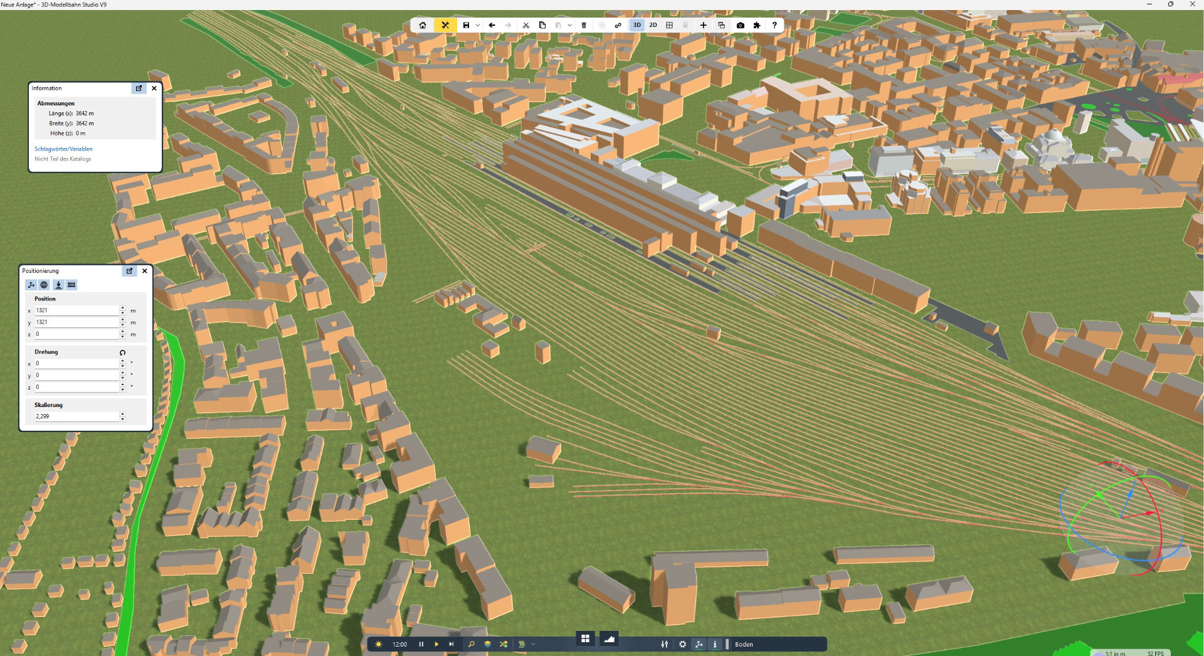This screenshot has height=656, width=1204.
Task: Increase Drehung y with the up stepper
Action: (x=123, y=373)
